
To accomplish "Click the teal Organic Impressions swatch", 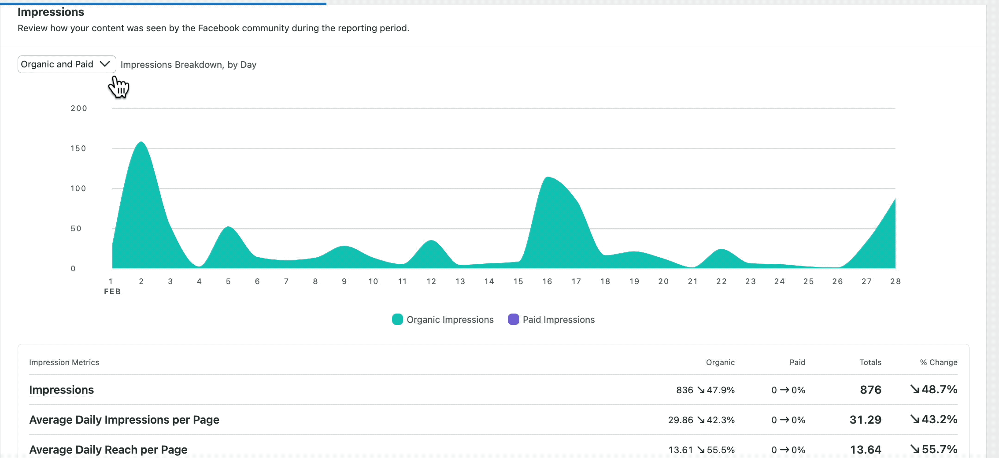I will pos(397,319).
